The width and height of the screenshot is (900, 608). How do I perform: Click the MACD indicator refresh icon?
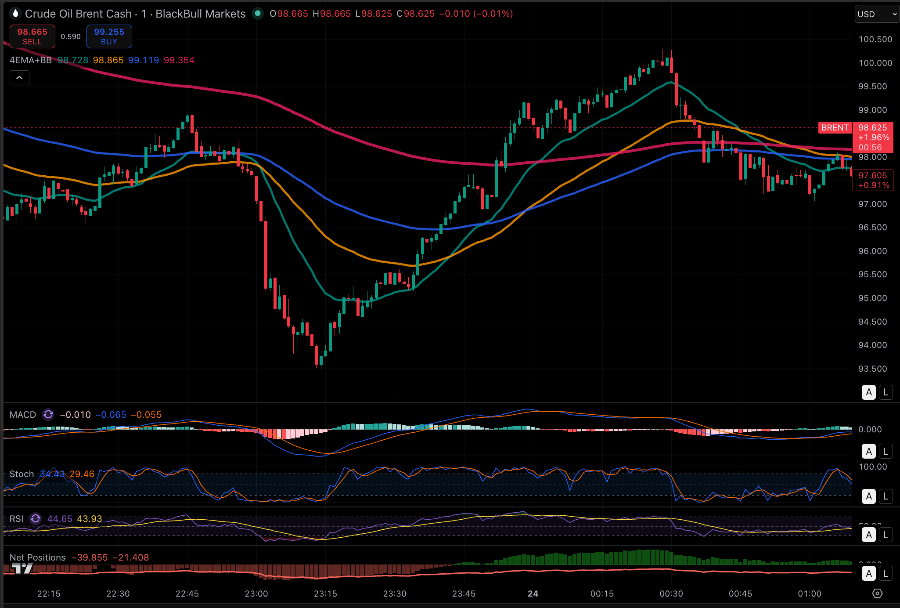(x=48, y=414)
